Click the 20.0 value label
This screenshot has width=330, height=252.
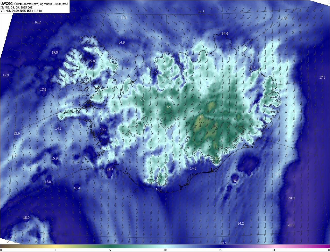(291, 198)
